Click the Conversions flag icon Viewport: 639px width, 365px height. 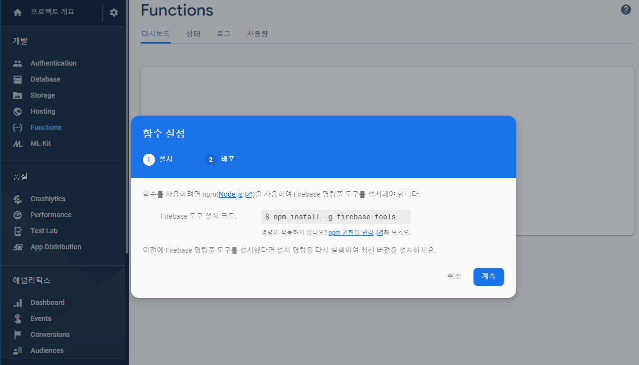click(18, 334)
